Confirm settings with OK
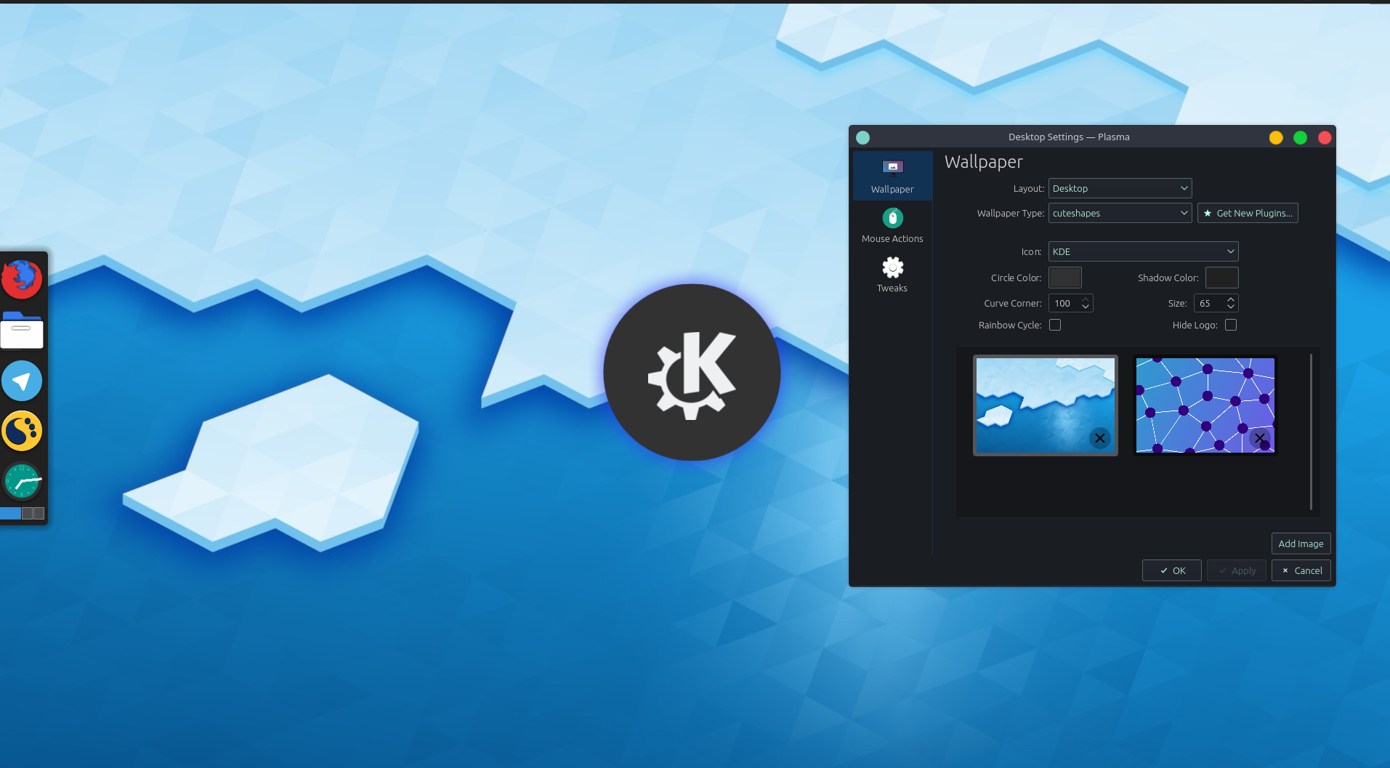The height and width of the screenshot is (768, 1390). point(1172,570)
